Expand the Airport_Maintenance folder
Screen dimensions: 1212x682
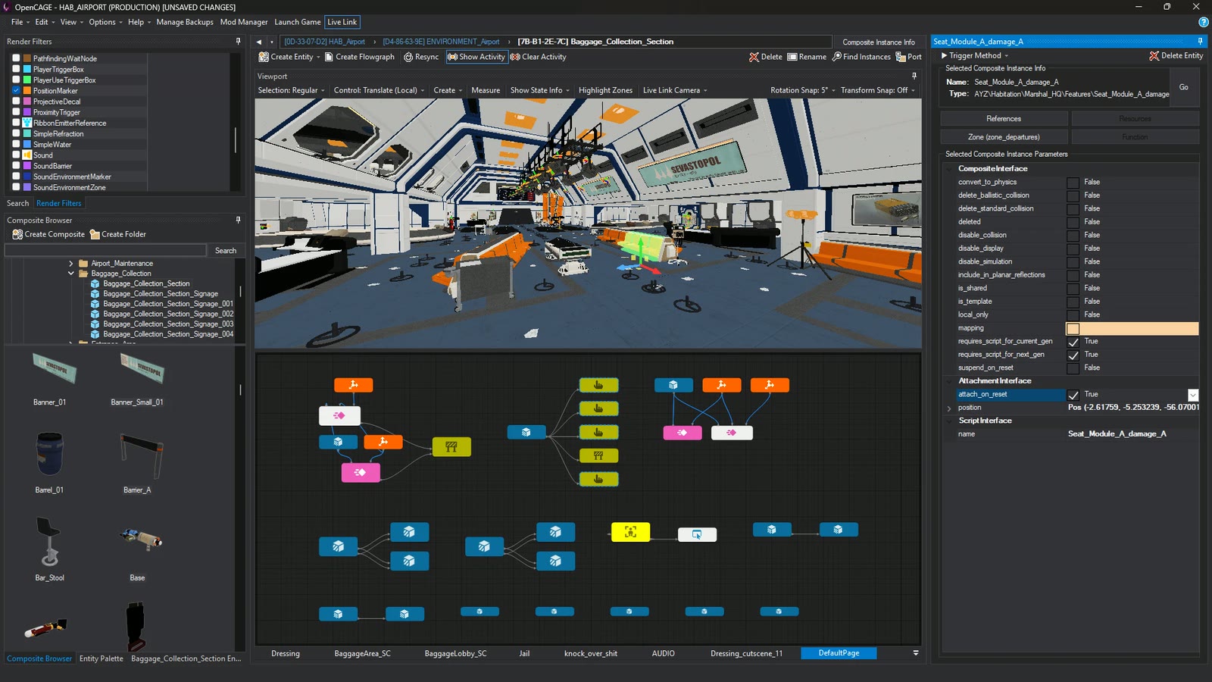click(x=71, y=264)
